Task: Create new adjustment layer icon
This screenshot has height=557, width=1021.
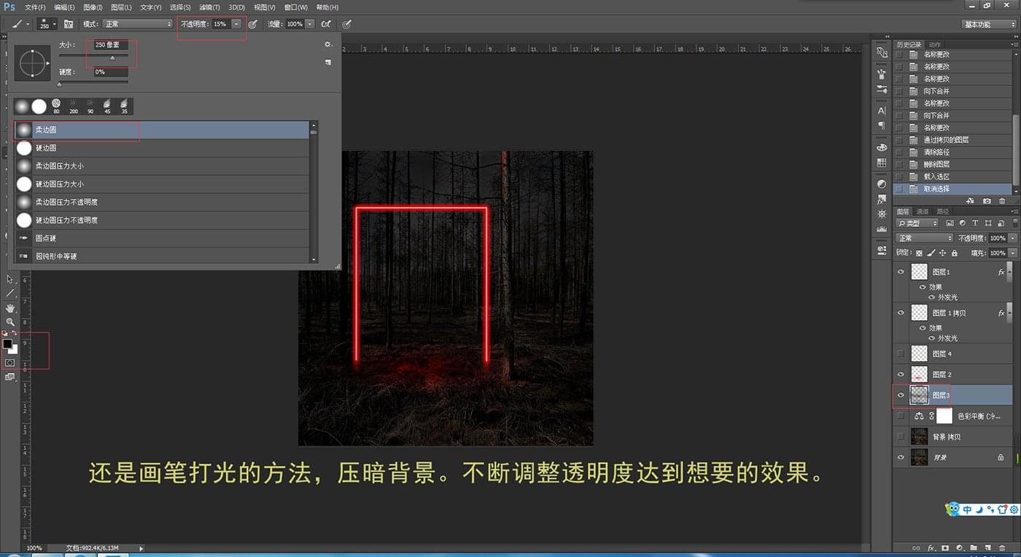Action: (960, 548)
